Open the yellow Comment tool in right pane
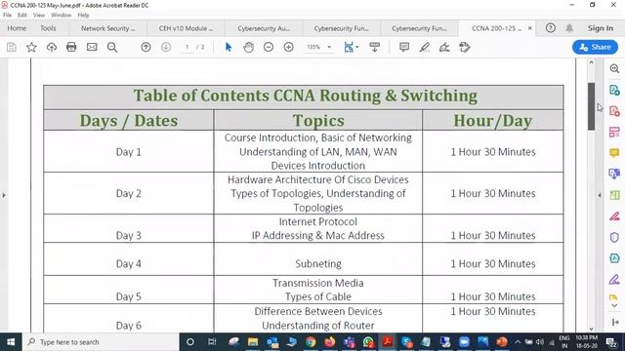Image resolution: width=625 pixels, height=351 pixels. (614, 153)
